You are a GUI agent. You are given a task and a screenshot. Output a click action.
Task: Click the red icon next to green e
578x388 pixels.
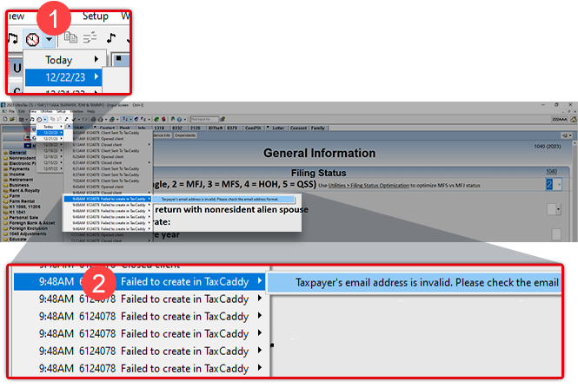(x=163, y=119)
